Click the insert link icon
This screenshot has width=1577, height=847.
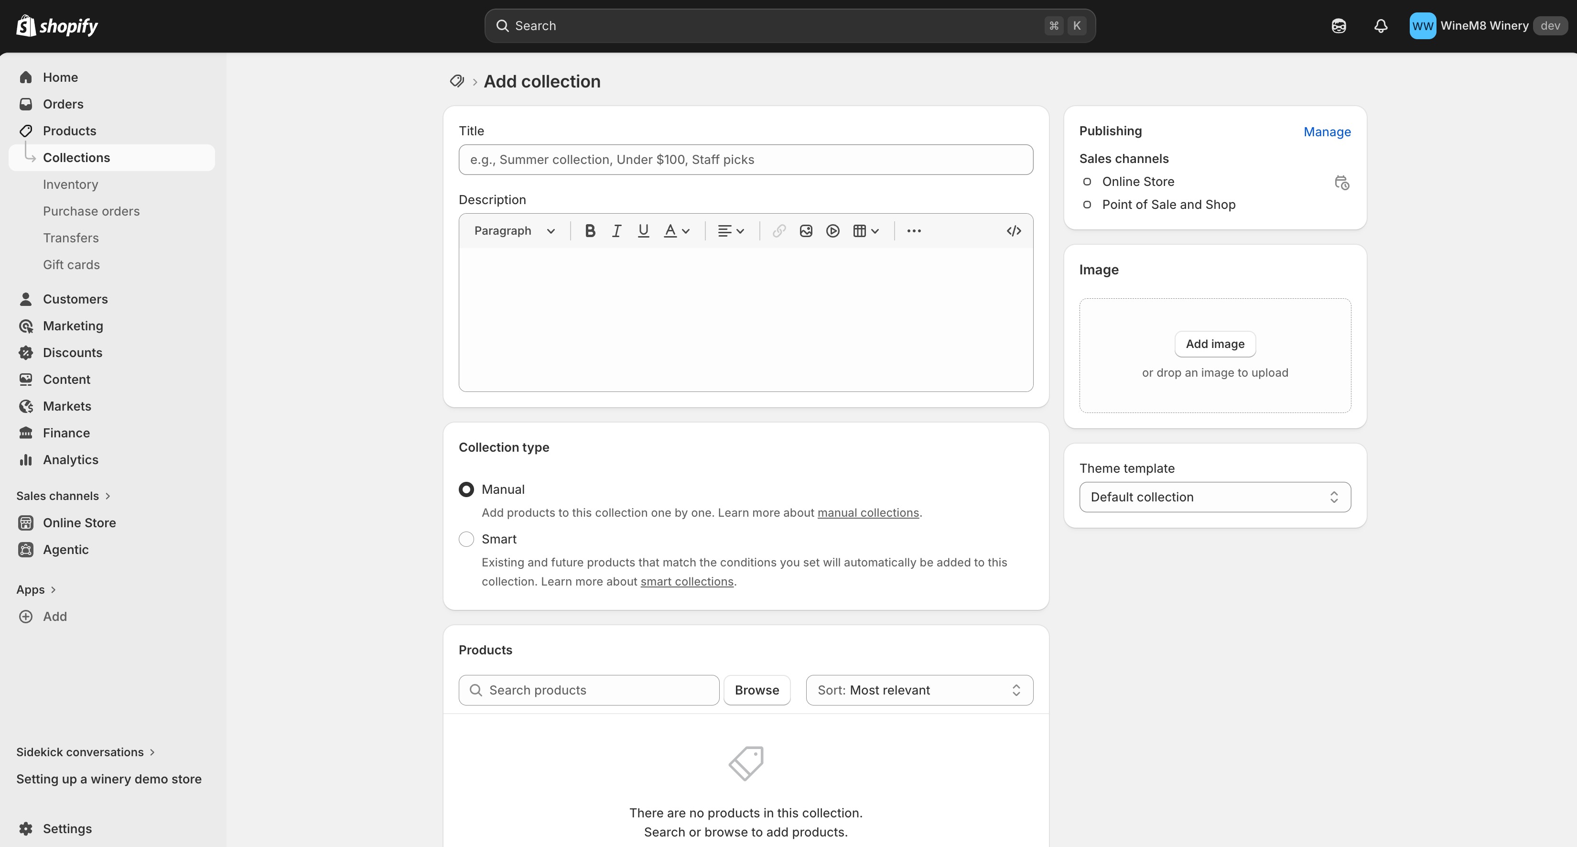[779, 231]
